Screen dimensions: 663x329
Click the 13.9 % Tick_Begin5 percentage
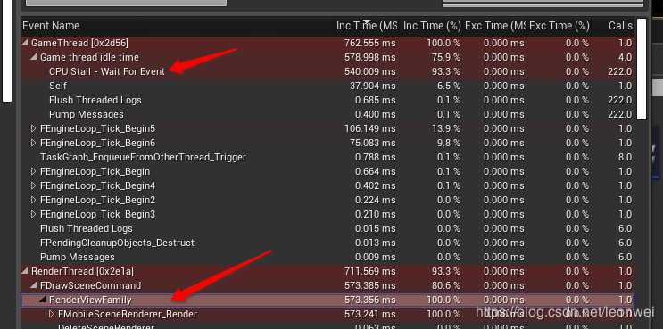pos(445,128)
